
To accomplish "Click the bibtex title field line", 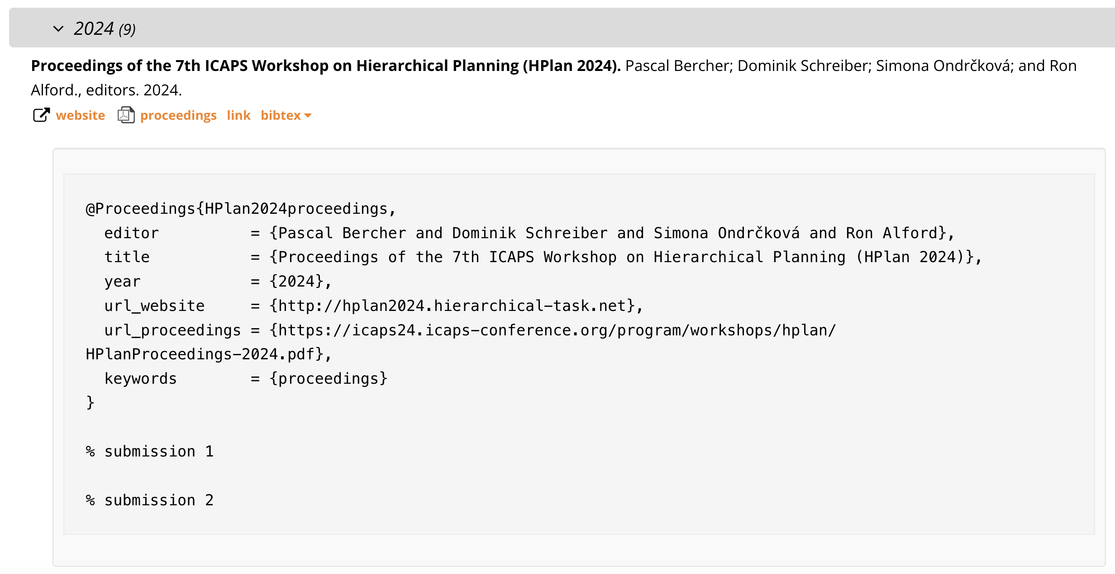I will (x=543, y=257).
